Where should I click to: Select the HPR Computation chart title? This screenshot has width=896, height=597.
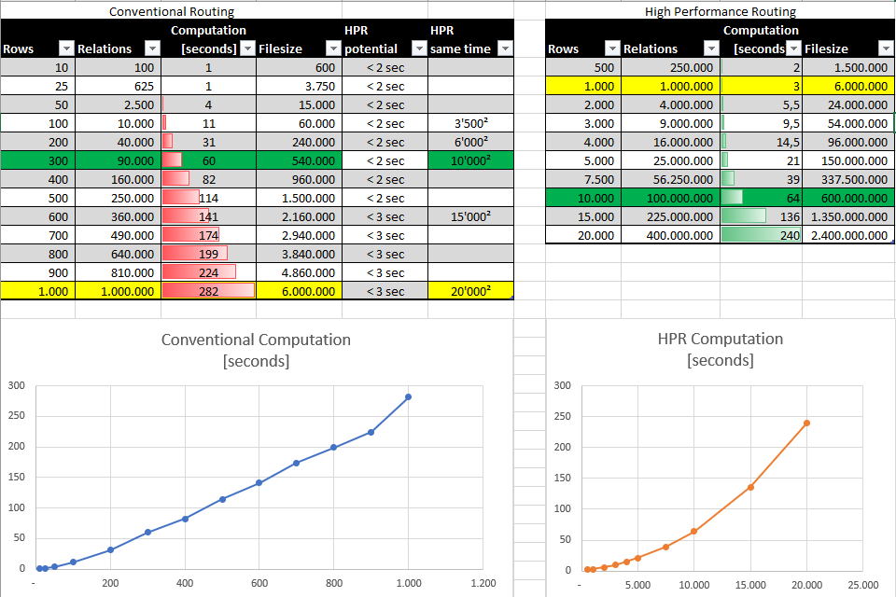point(720,349)
